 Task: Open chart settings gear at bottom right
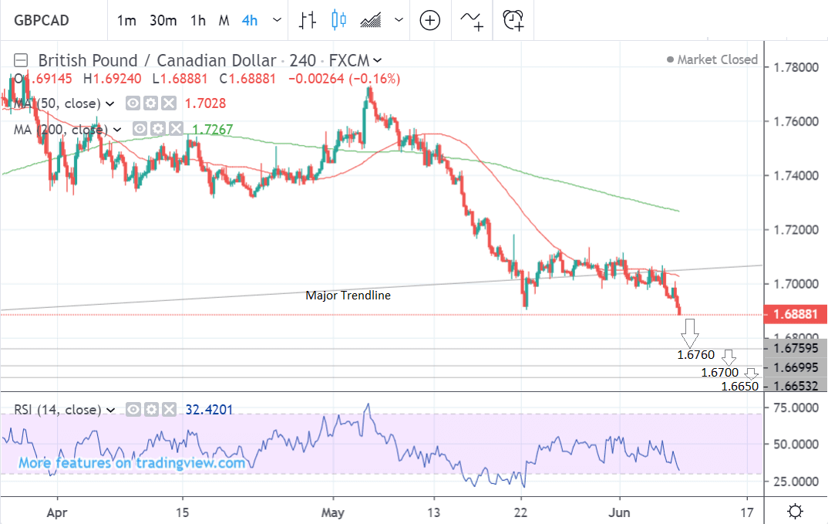pyautogui.click(x=796, y=511)
